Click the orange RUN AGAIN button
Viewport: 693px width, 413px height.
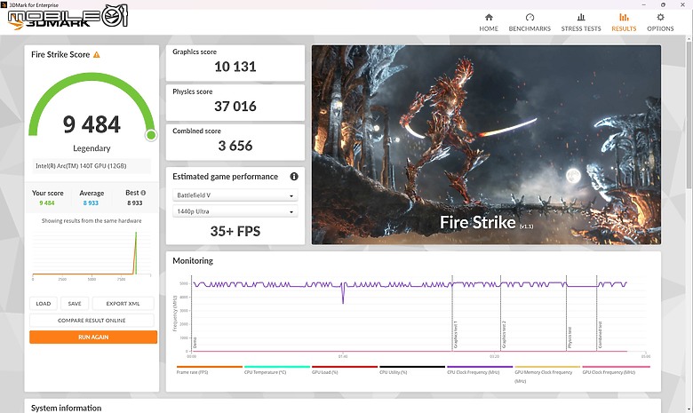93,337
